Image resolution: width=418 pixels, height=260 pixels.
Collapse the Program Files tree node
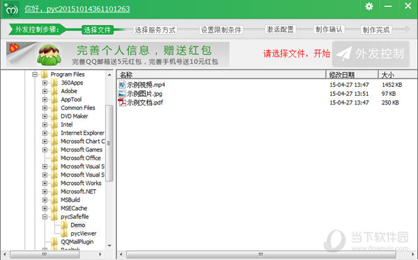pos(35,74)
